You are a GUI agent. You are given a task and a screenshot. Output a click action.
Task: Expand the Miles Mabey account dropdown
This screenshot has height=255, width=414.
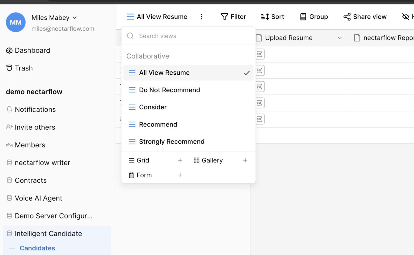click(x=75, y=18)
